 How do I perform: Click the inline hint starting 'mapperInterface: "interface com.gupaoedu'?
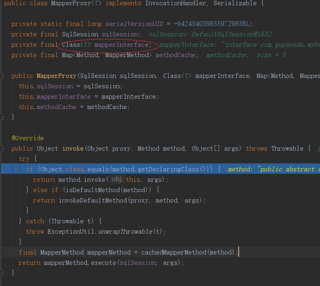point(239,45)
